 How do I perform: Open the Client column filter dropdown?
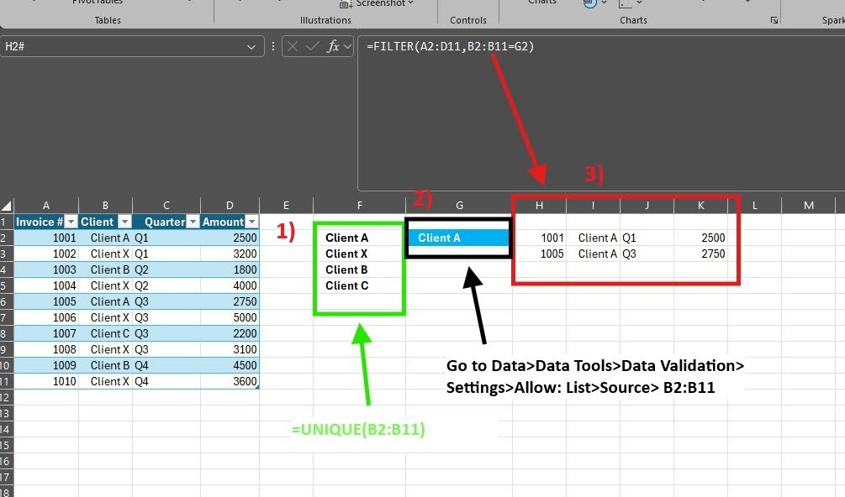124,222
